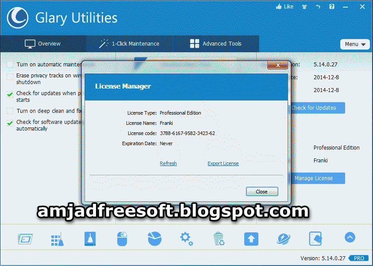
Task: Open the File Shredder eraser icon
Action: click(315, 239)
